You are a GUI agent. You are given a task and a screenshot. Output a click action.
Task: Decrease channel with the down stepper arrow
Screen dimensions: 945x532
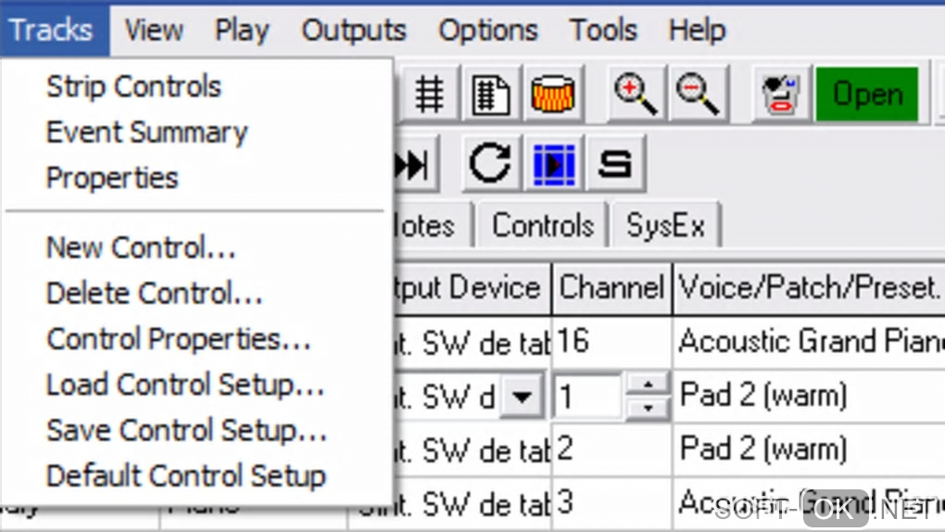click(648, 409)
